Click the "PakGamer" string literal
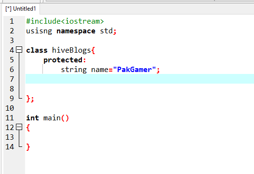Viewport: 254px width, 174px height. pyautogui.click(x=134, y=70)
